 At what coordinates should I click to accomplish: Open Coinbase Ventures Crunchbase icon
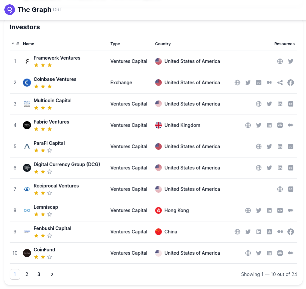(259, 83)
